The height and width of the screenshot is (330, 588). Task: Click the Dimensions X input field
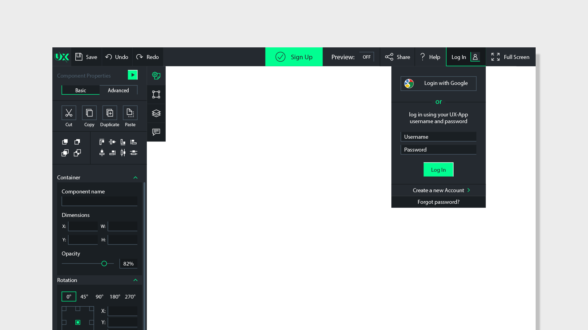(x=83, y=226)
